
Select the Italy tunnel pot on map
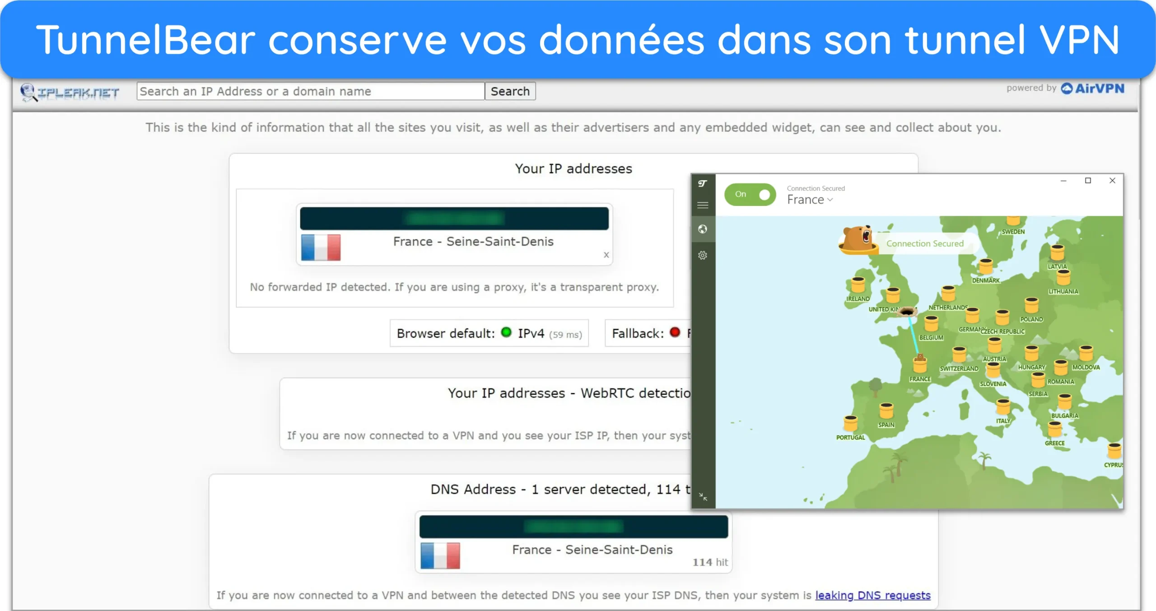[x=1003, y=407]
